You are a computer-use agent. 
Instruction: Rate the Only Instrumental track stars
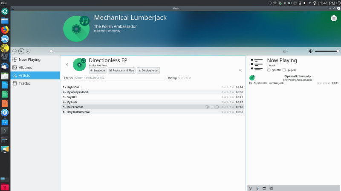[228, 112]
